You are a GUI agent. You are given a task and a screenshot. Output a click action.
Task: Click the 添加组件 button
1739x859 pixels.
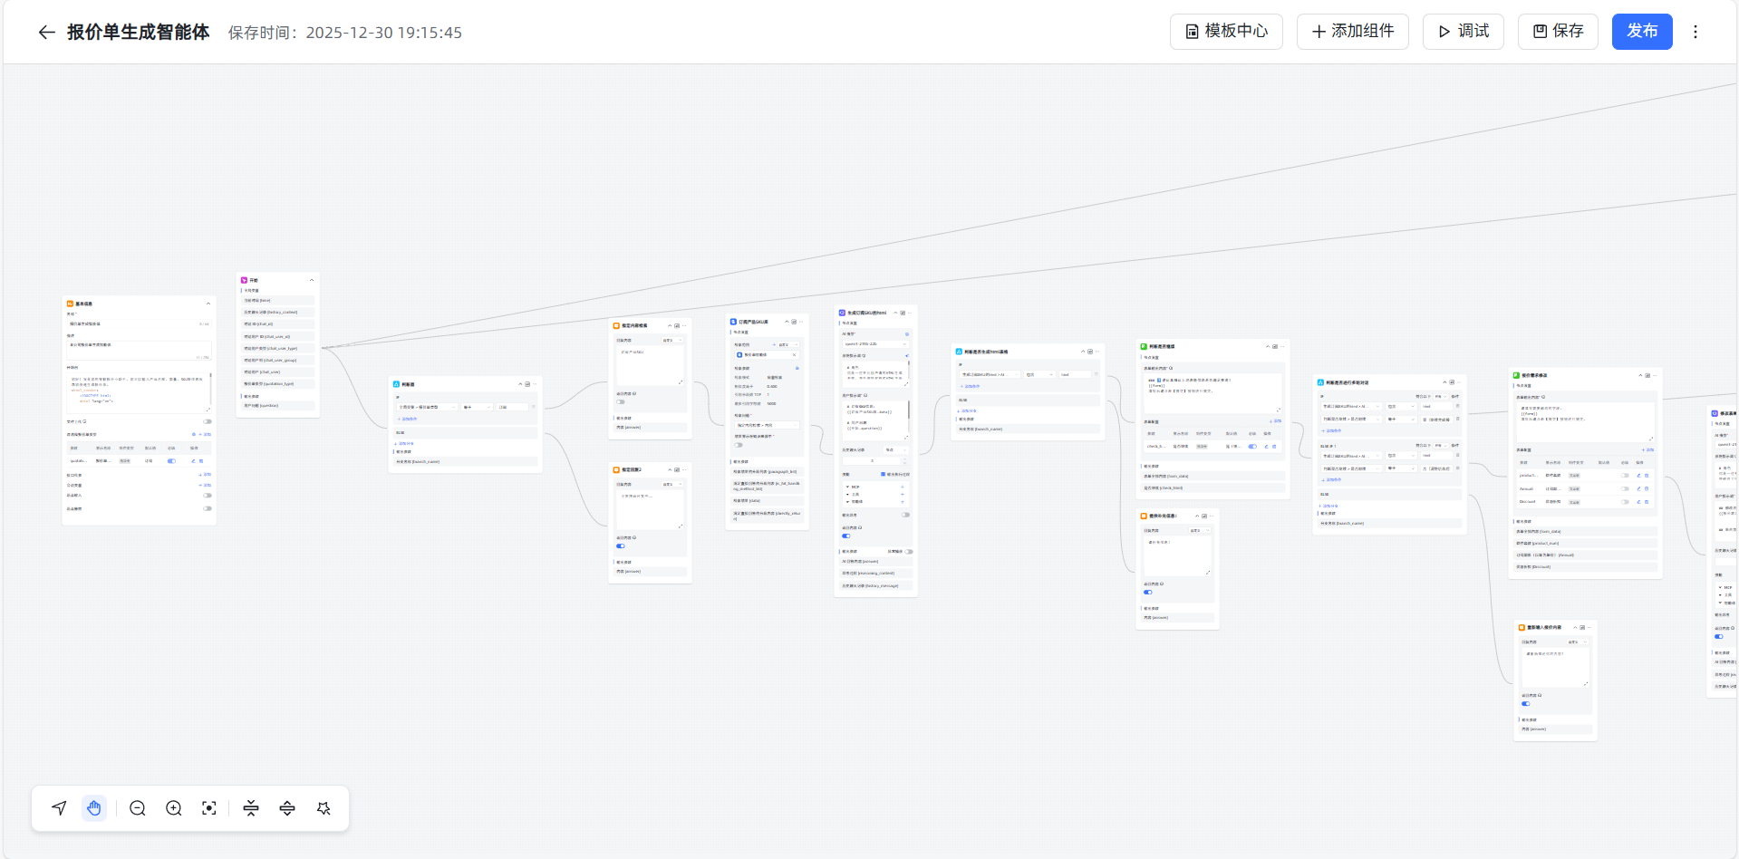tap(1352, 32)
